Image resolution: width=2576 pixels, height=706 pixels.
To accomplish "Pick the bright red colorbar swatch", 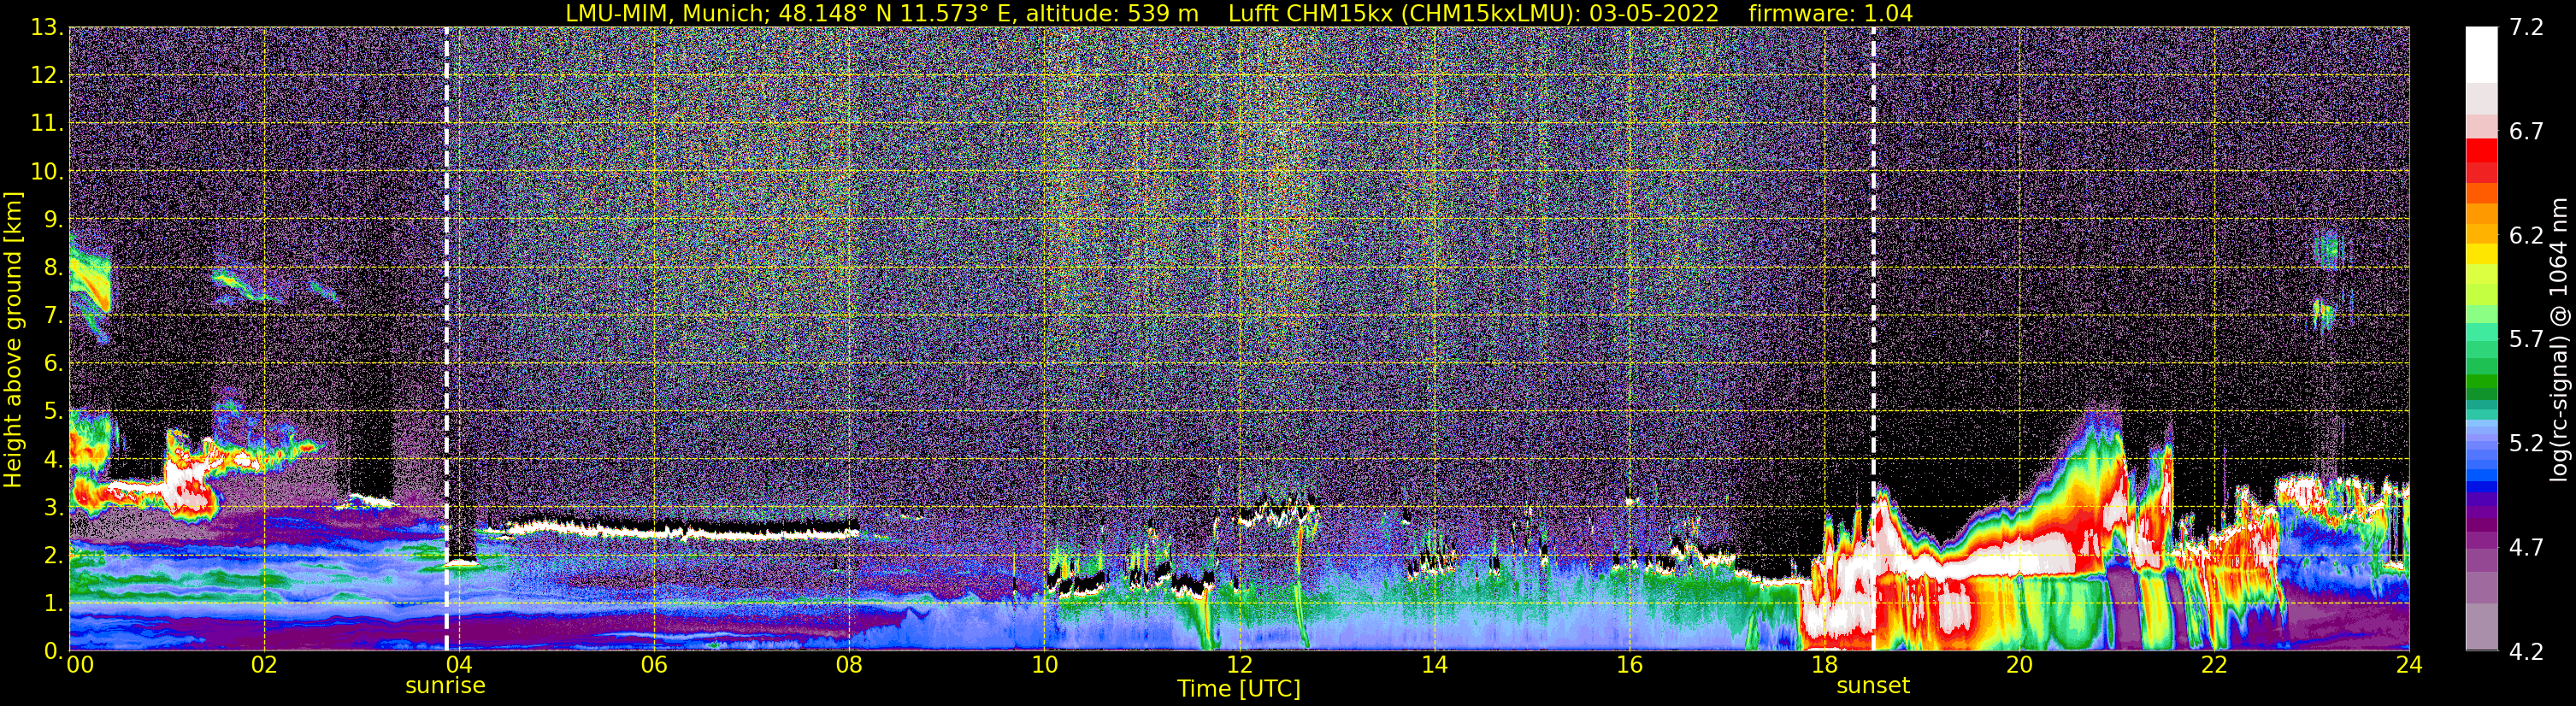I will point(2482,150).
